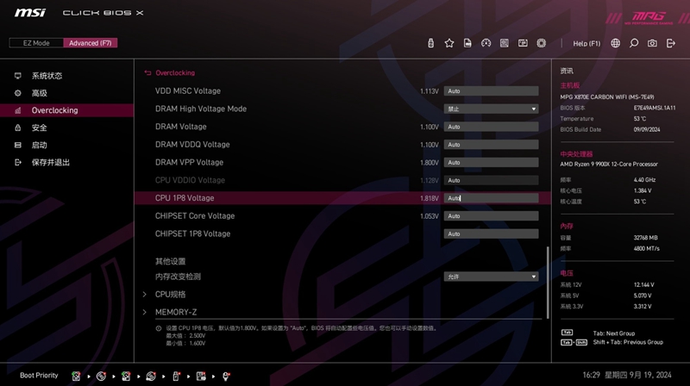The image size is (690, 386).
Task: Click the DRAM VPP Voltage Auto field
Action: point(491,162)
